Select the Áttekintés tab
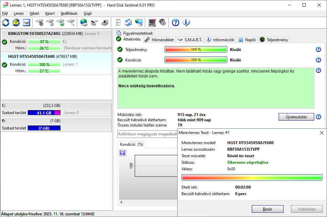327x217 pixels. (x=129, y=39)
